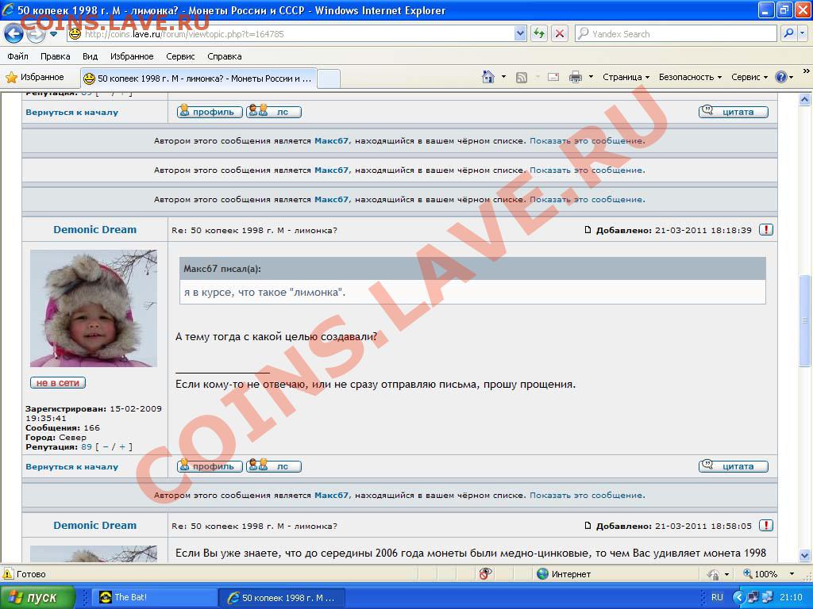Viewport: 813px width, 609px height.
Task: Show the second hidden Макс67 message
Action: pos(588,170)
